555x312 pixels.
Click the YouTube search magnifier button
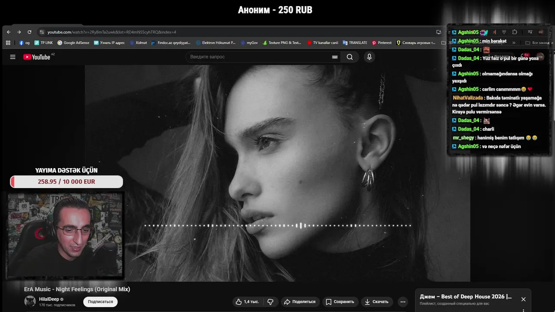coord(349,57)
